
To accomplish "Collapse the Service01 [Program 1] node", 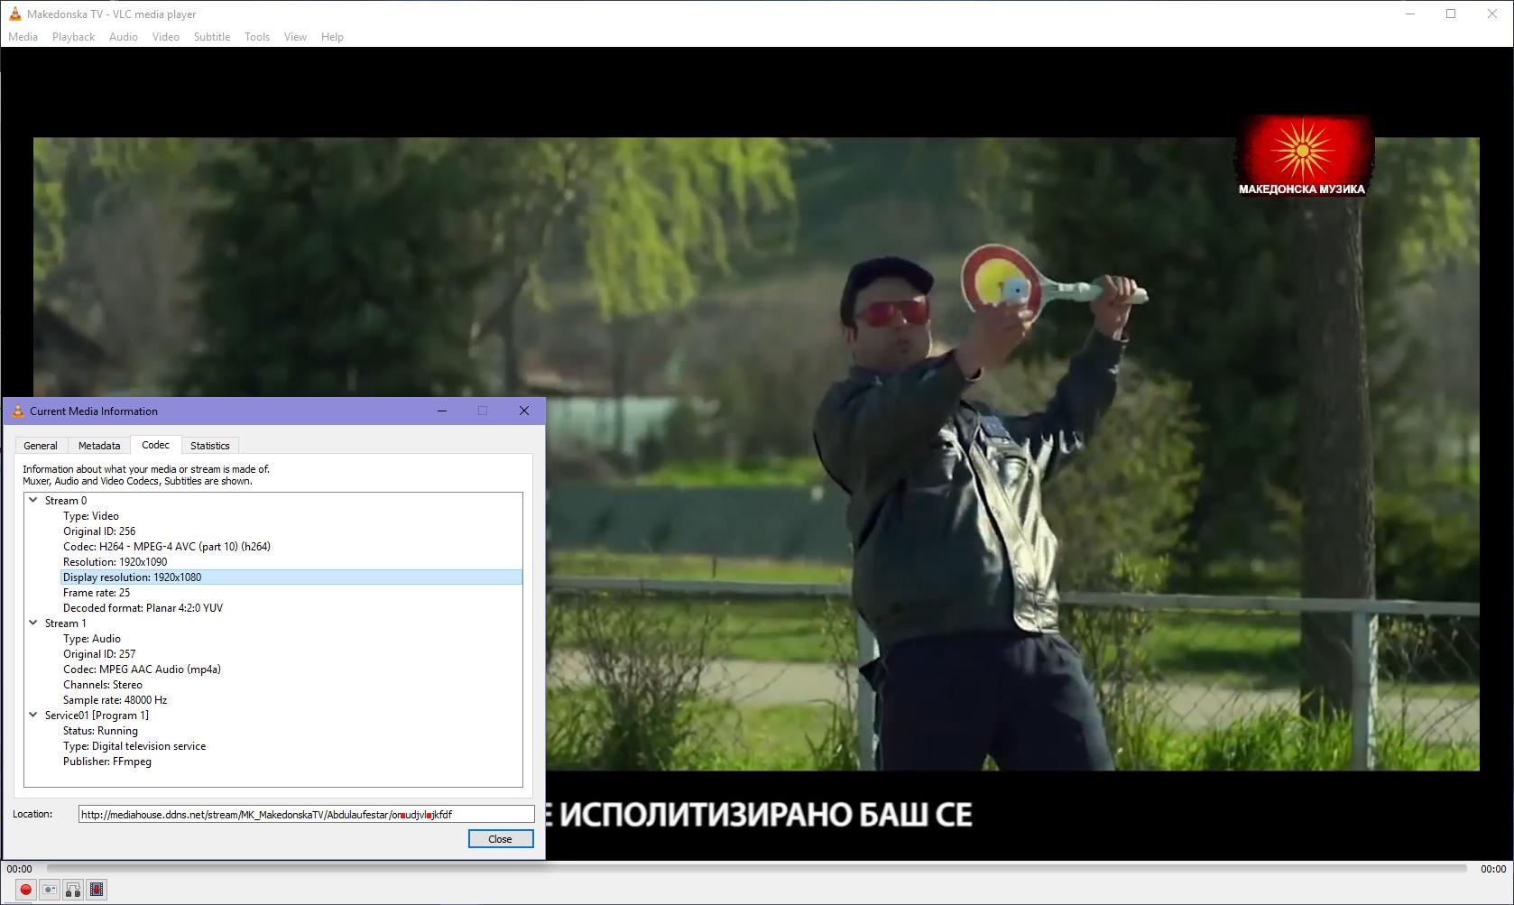I will pyautogui.click(x=33, y=715).
